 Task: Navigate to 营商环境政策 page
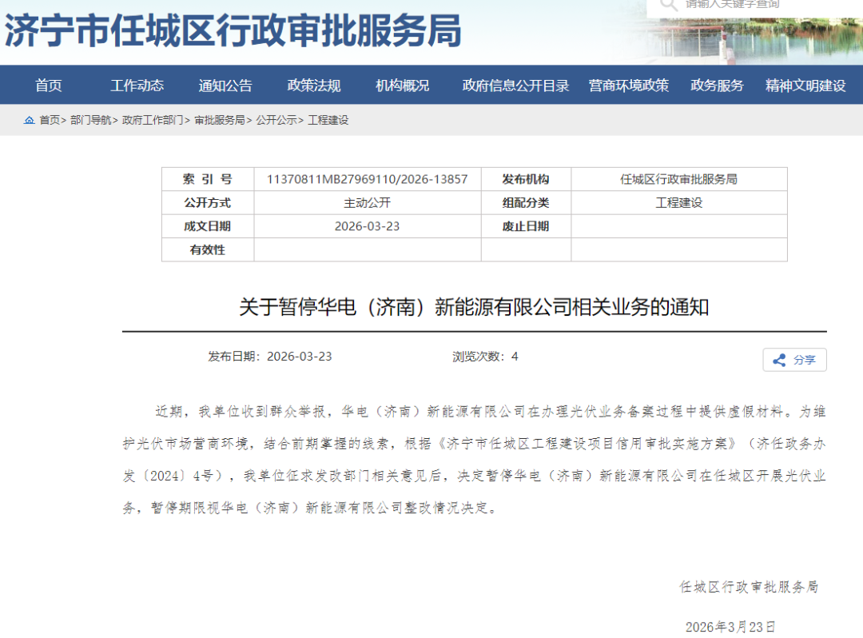point(629,86)
